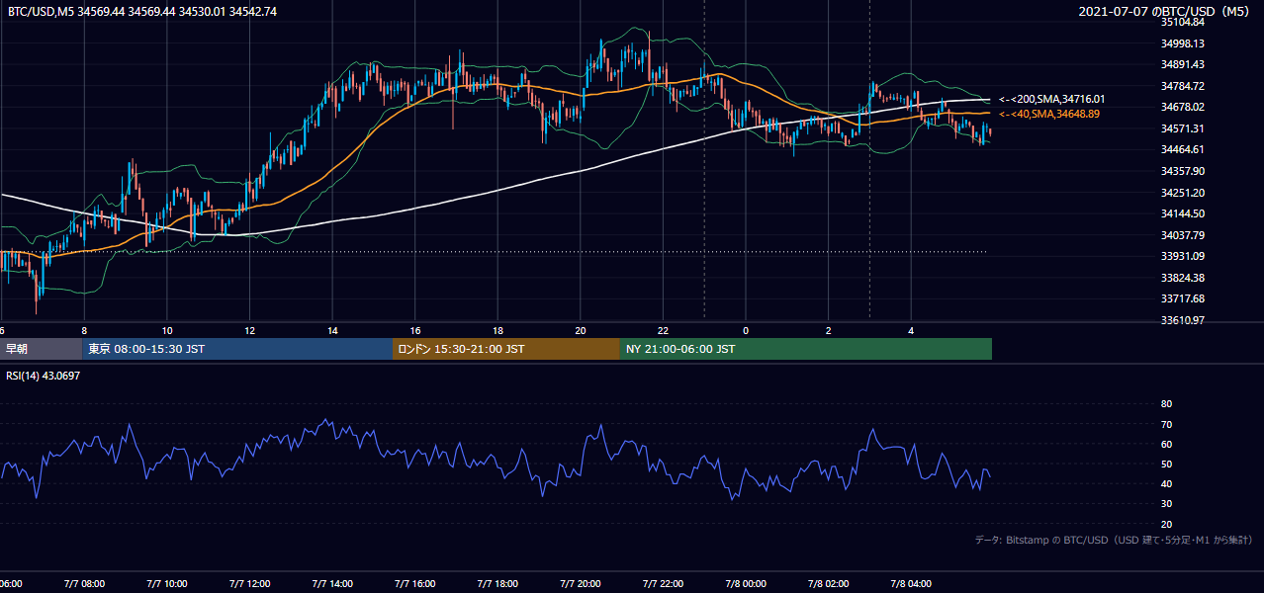Click hour tick 16 under the price chart
1264x593 pixels.
point(415,330)
